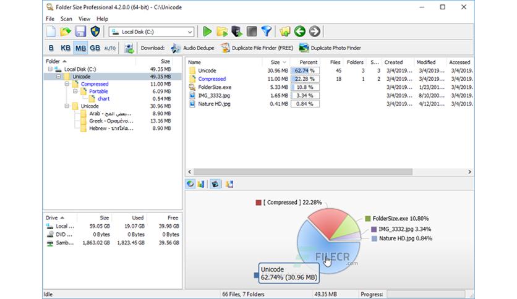
Task: Click the Samba network drive icon
Action: [x=50, y=243]
